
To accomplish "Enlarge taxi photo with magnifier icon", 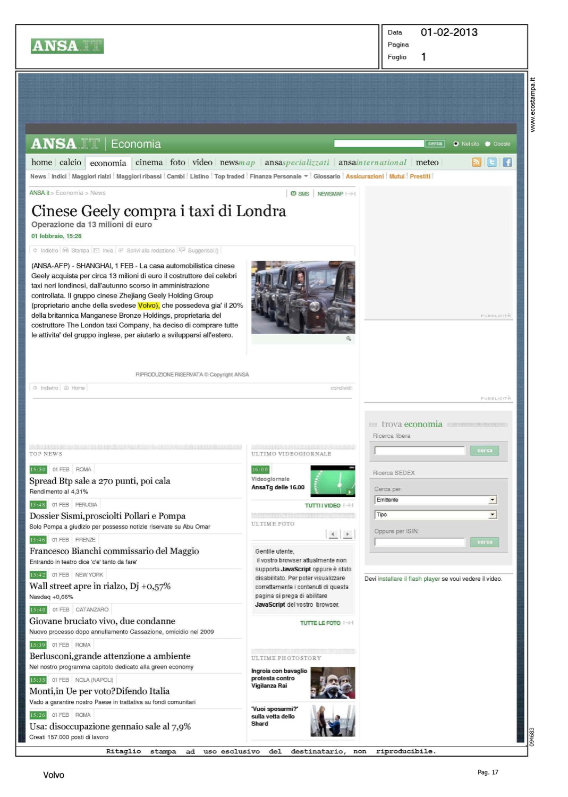I will pyautogui.click(x=349, y=338).
